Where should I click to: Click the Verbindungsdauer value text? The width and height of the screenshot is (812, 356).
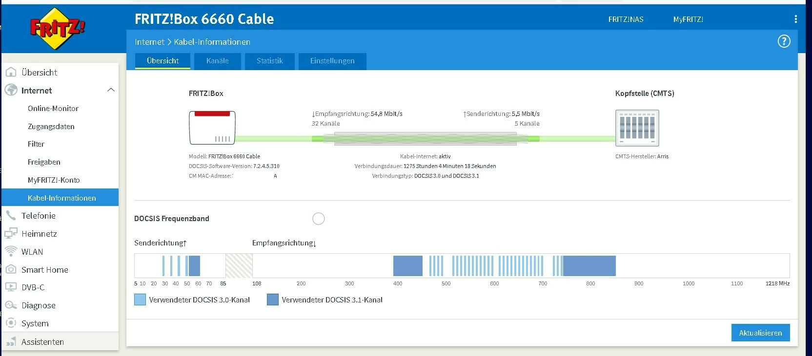tap(449, 166)
